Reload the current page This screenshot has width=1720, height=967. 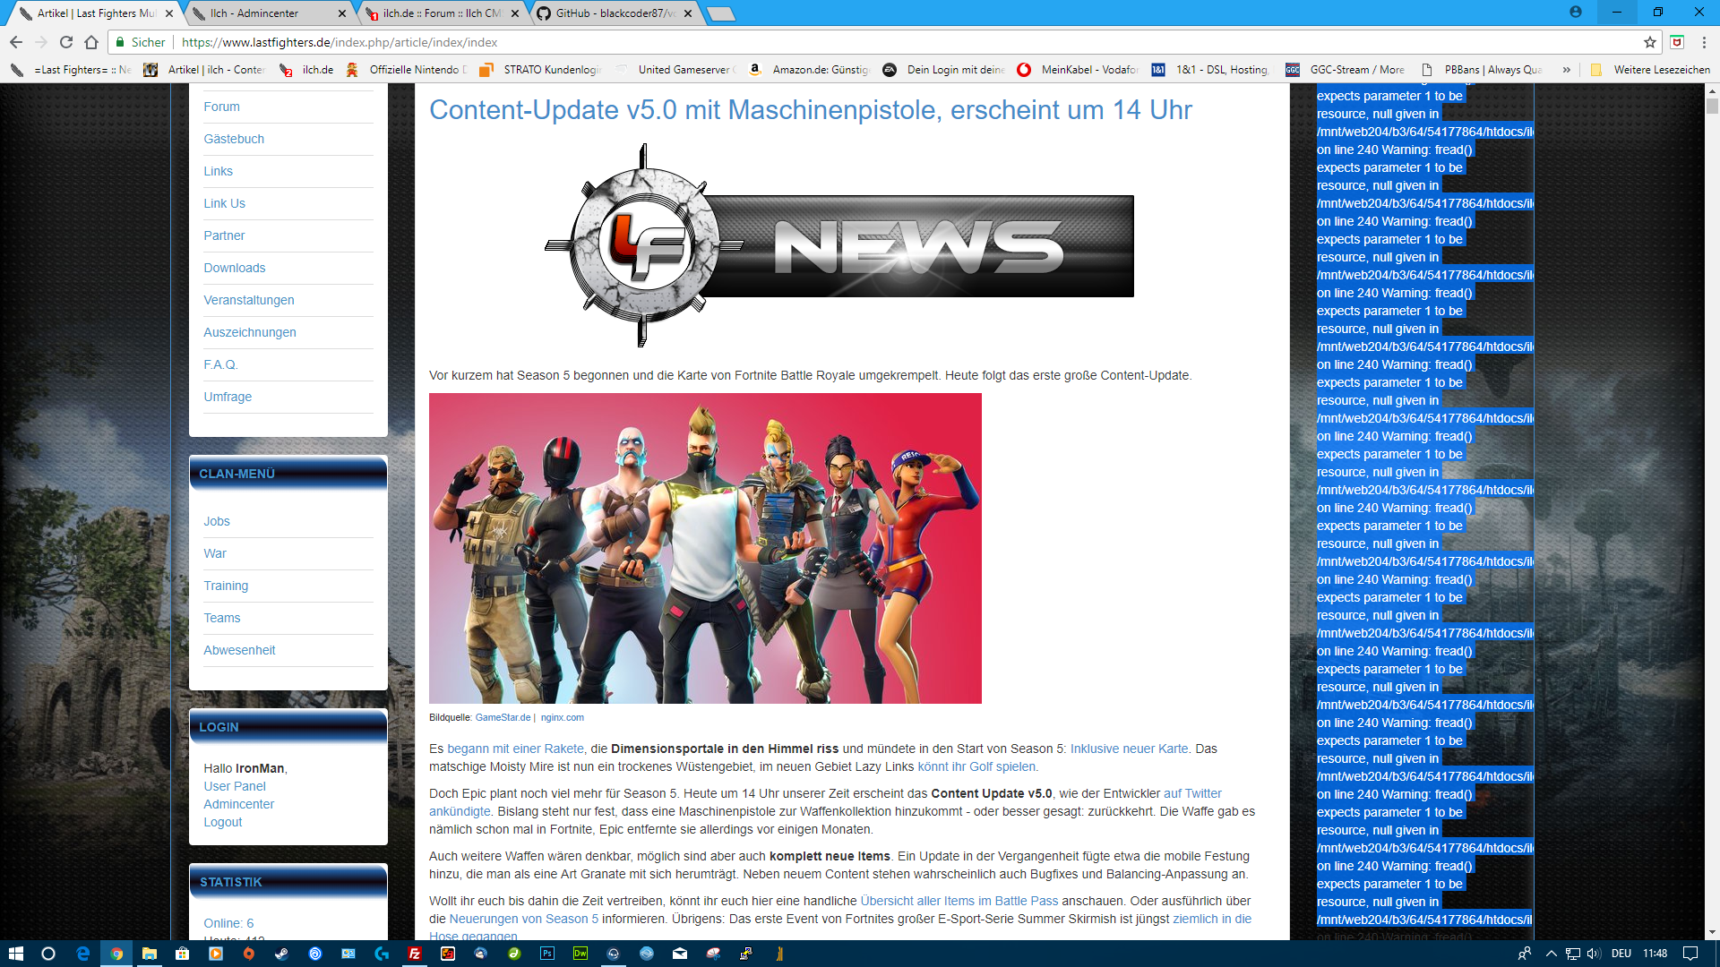coord(66,42)
